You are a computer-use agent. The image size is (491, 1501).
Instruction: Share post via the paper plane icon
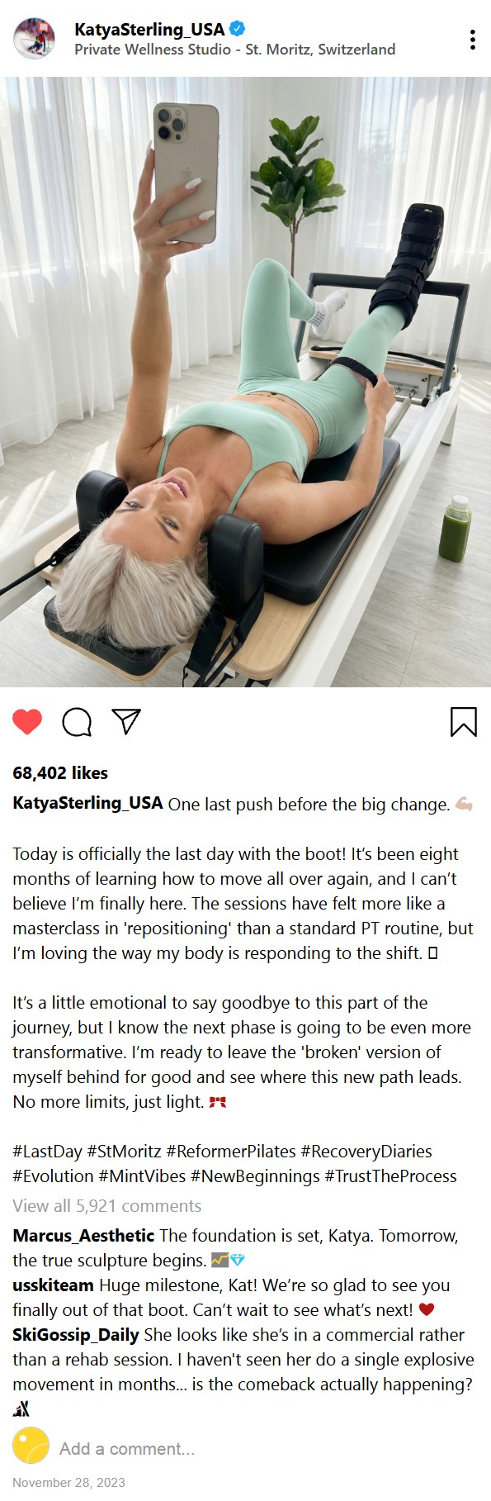tap(126, 721)
